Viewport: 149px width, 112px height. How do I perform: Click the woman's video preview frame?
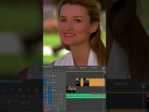click(74, 33)
